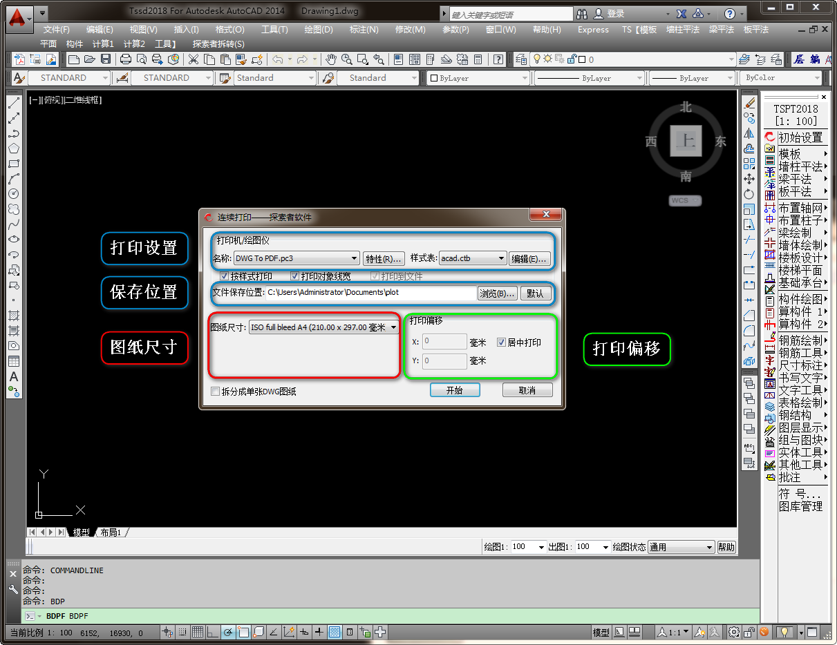Screen dimensions: 837x645
Task: Click the 开始 button
Action: 454,390
